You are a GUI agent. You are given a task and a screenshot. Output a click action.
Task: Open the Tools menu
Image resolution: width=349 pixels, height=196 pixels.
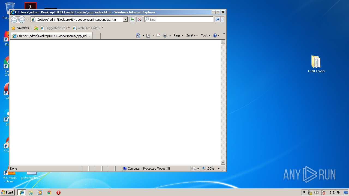pos(206,35)
